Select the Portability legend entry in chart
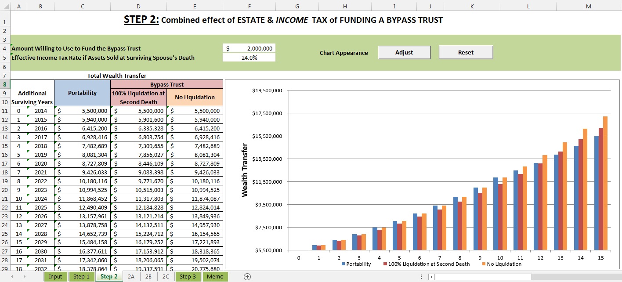The width and height of the screenshot is (622, 282). click(x=356, y=264)
